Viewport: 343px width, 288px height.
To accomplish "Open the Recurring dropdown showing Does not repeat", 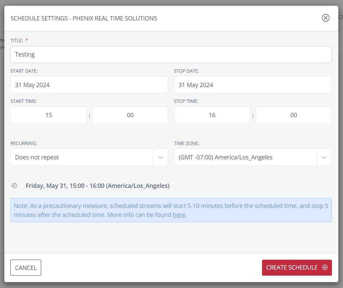I will [89, 157].
